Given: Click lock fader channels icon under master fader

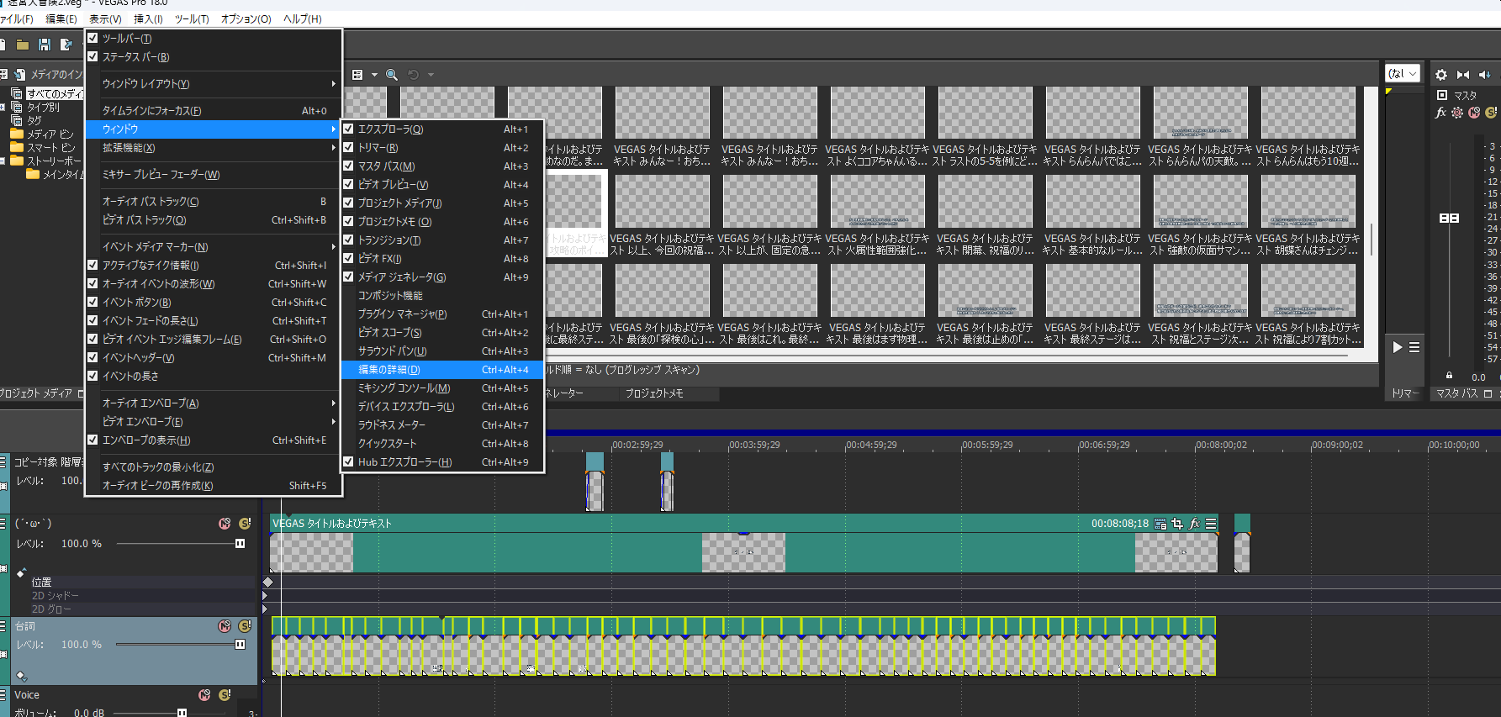Looking at the screenshot, I should click(x=1449, y=375).
